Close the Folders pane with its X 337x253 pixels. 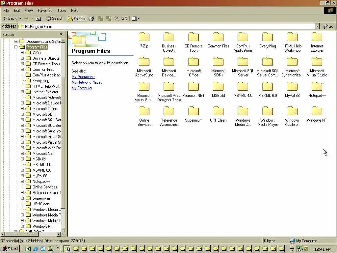click(61, 34)
